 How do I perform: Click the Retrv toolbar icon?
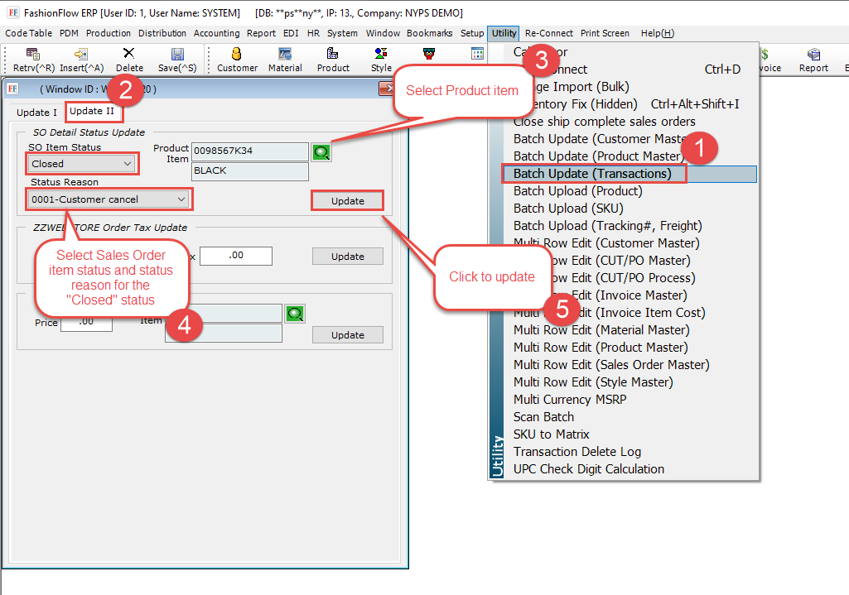point(33,55)
